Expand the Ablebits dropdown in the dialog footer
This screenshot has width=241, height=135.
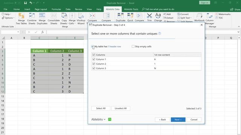(98, 119)
